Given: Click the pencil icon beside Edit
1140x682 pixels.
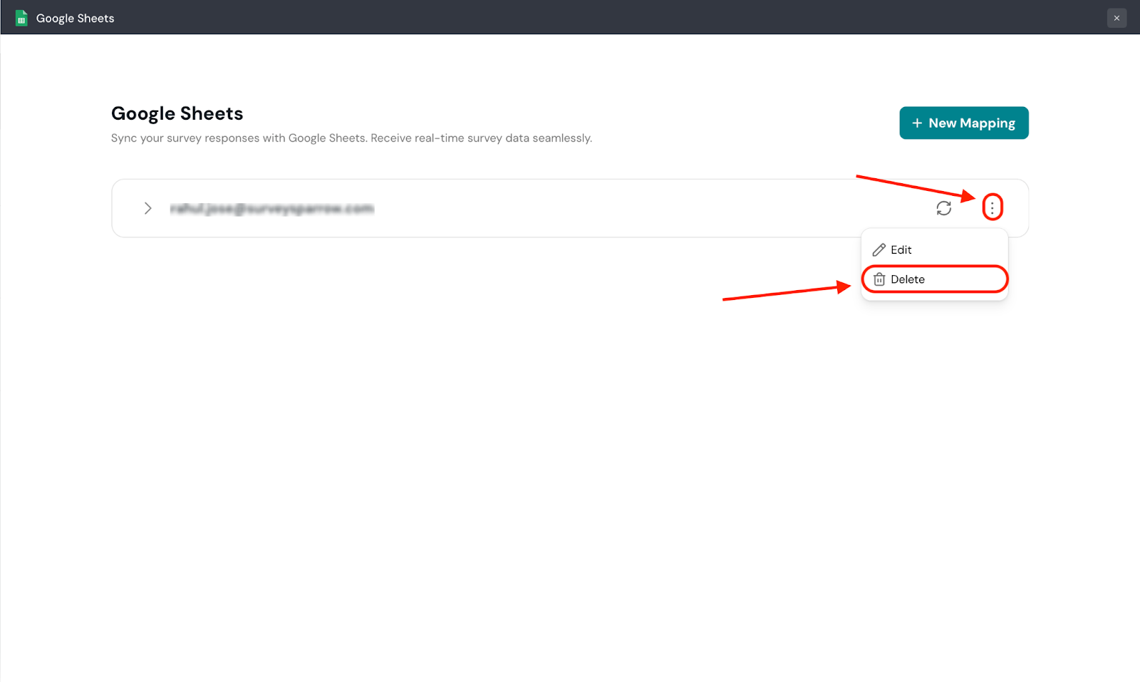Looking at the screenshot, I should [x=879, y=249].
